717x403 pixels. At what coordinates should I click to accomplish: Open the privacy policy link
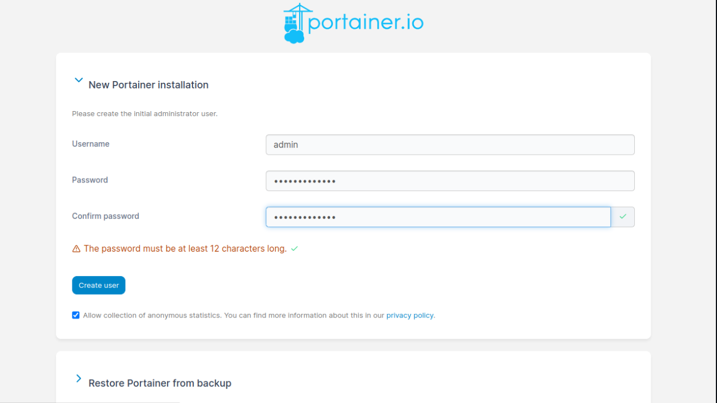409,316
